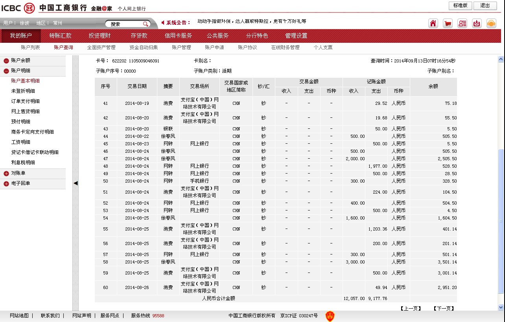Click the 2,951.20 balance in row 60
The height and width of the screenshot is (322, 505).
(447, 288)
